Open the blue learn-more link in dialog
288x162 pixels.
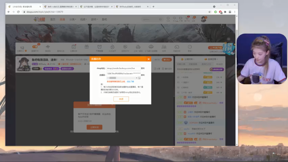(130, 81)
